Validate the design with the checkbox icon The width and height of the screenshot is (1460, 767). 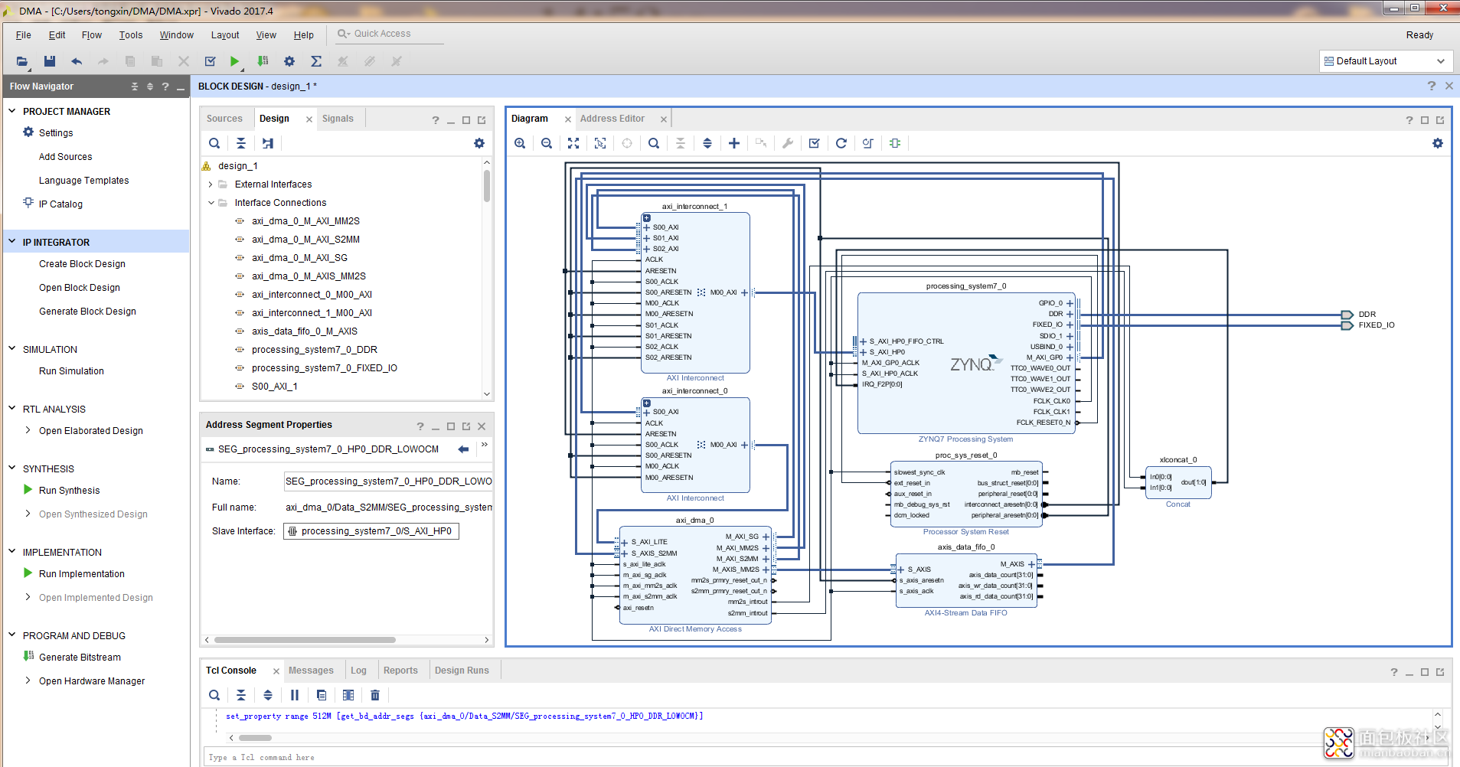[815, 143]
